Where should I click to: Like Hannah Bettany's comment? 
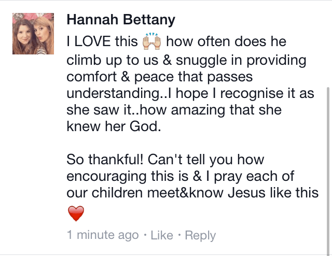coord(162,235)
